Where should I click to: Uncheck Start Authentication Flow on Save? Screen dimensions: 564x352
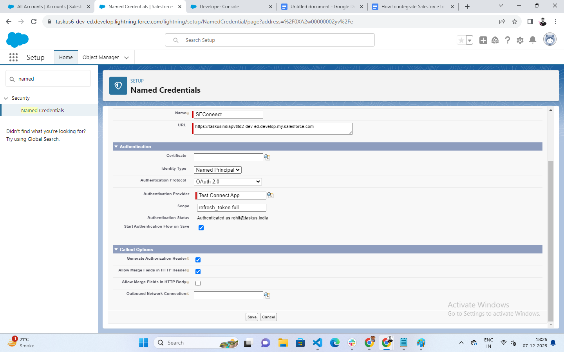click(x=201, y=228)
